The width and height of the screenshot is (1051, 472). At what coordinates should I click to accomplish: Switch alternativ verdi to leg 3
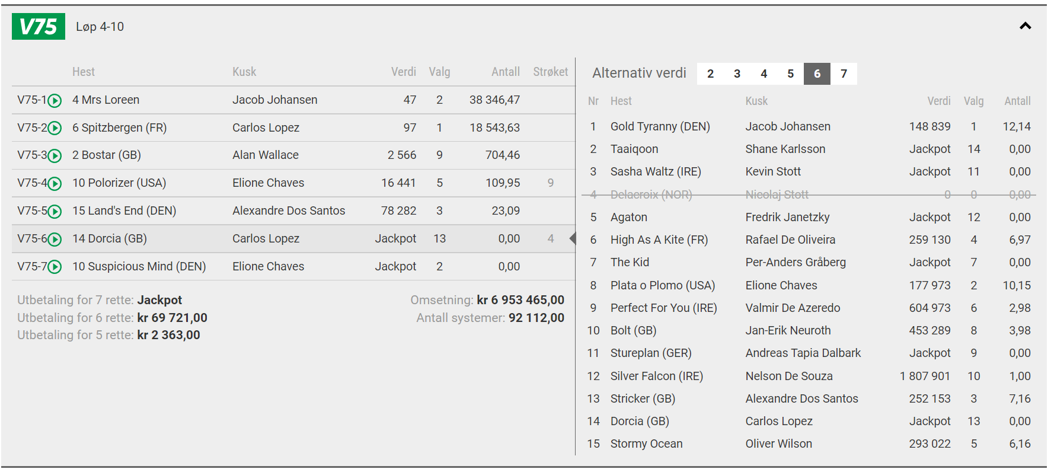coord(737,74)
